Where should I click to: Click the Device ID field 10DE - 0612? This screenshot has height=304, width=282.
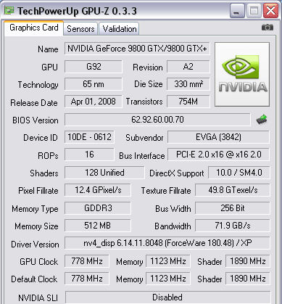point(89,137)
